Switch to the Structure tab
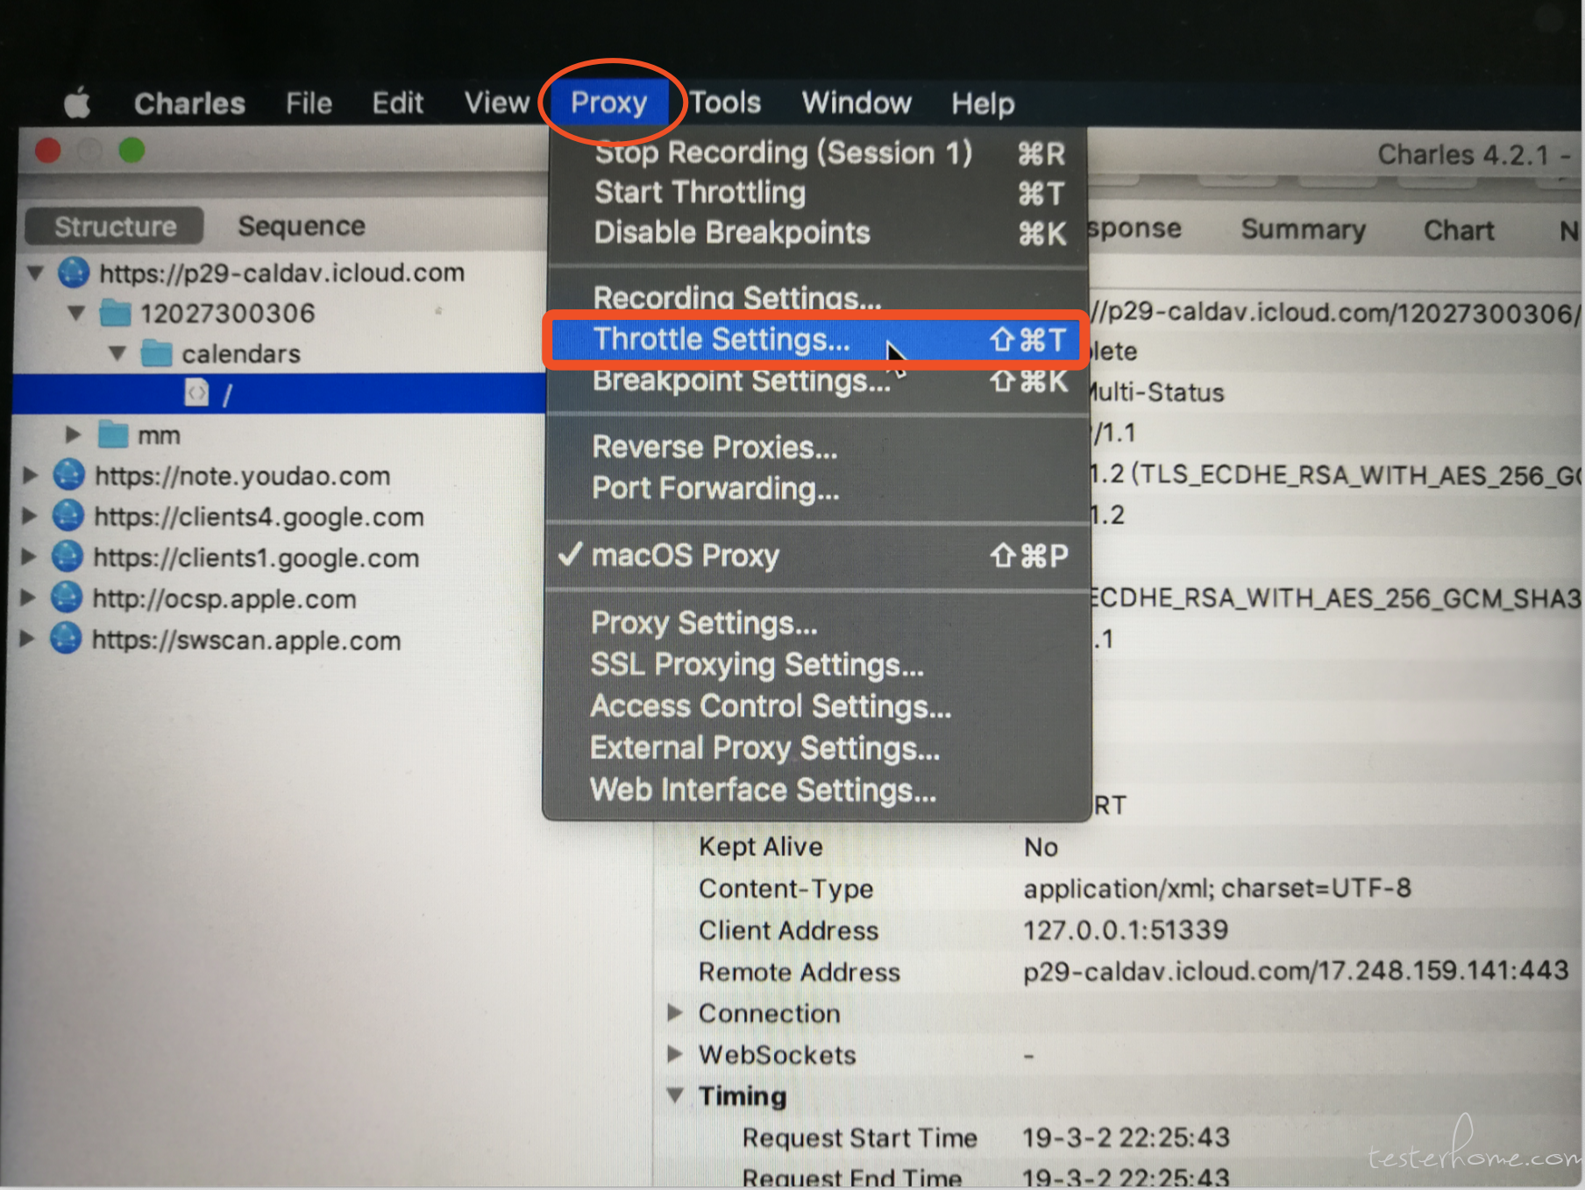 tap(115, 227)
